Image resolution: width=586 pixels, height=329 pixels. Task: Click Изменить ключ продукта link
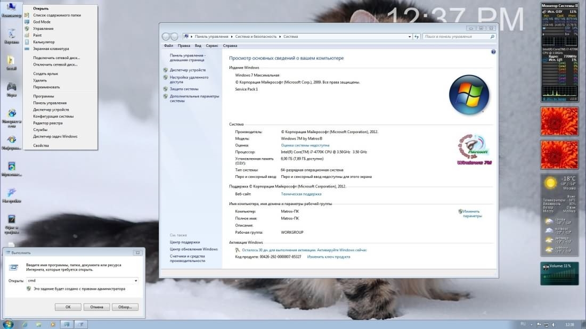[x=329, y=257]
